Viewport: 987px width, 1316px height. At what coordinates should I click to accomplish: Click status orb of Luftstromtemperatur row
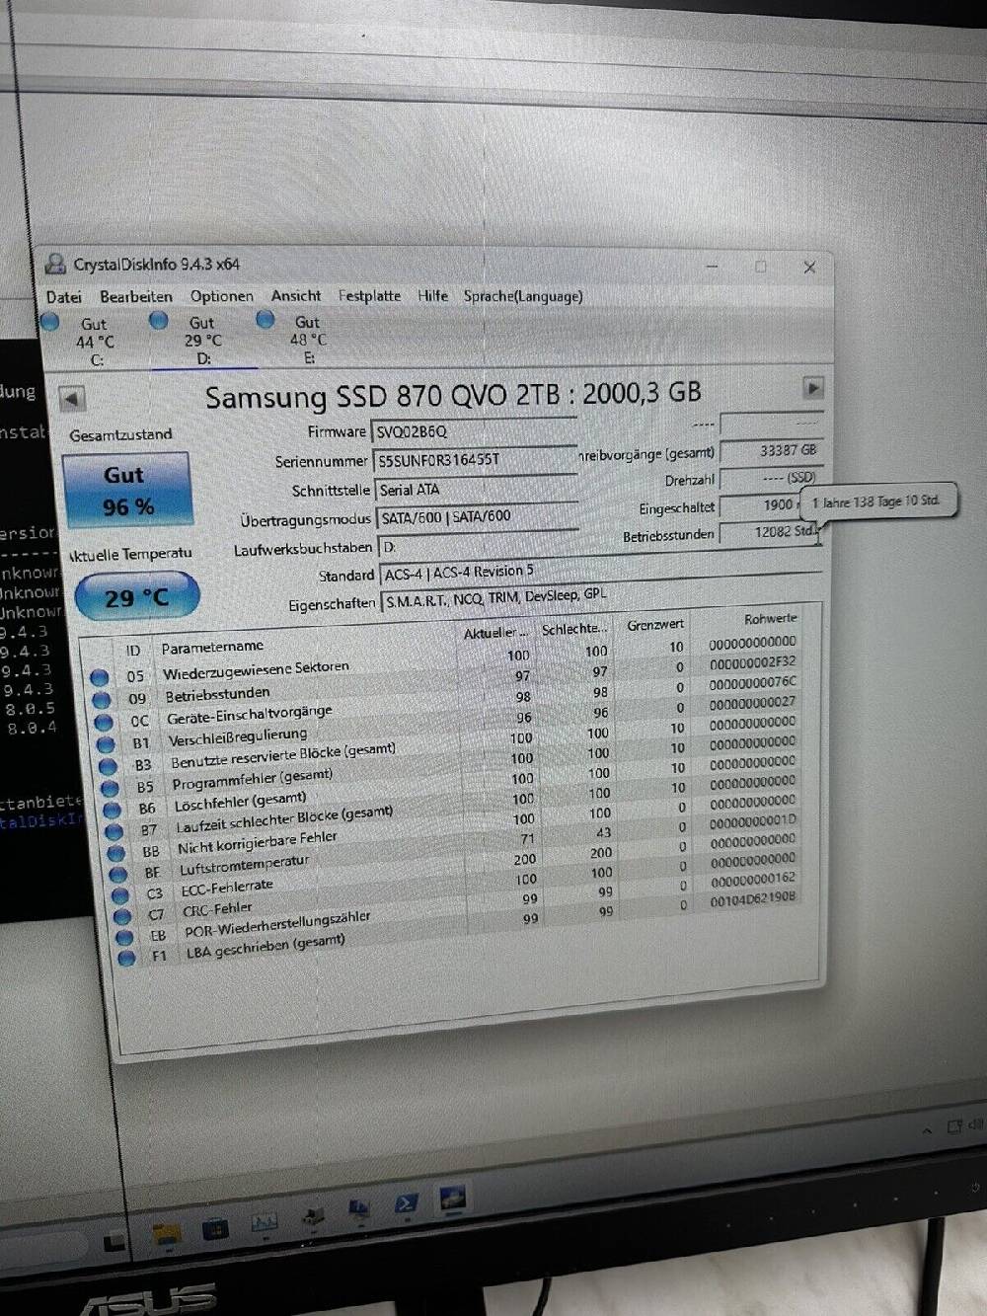(x=118, y=875)
